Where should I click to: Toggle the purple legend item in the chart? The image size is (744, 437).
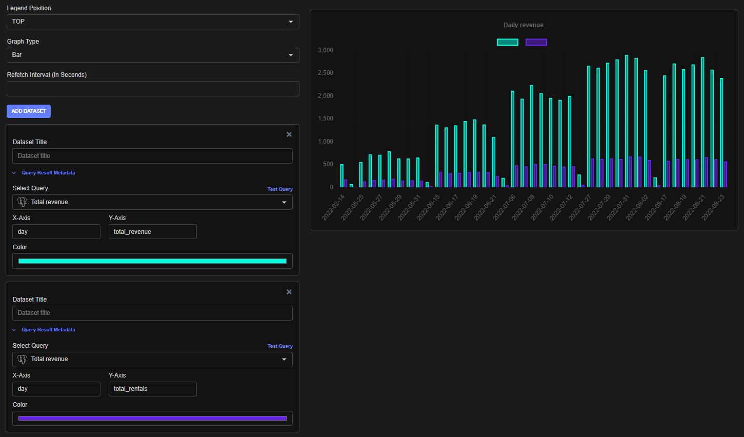(x=536, y=42)
